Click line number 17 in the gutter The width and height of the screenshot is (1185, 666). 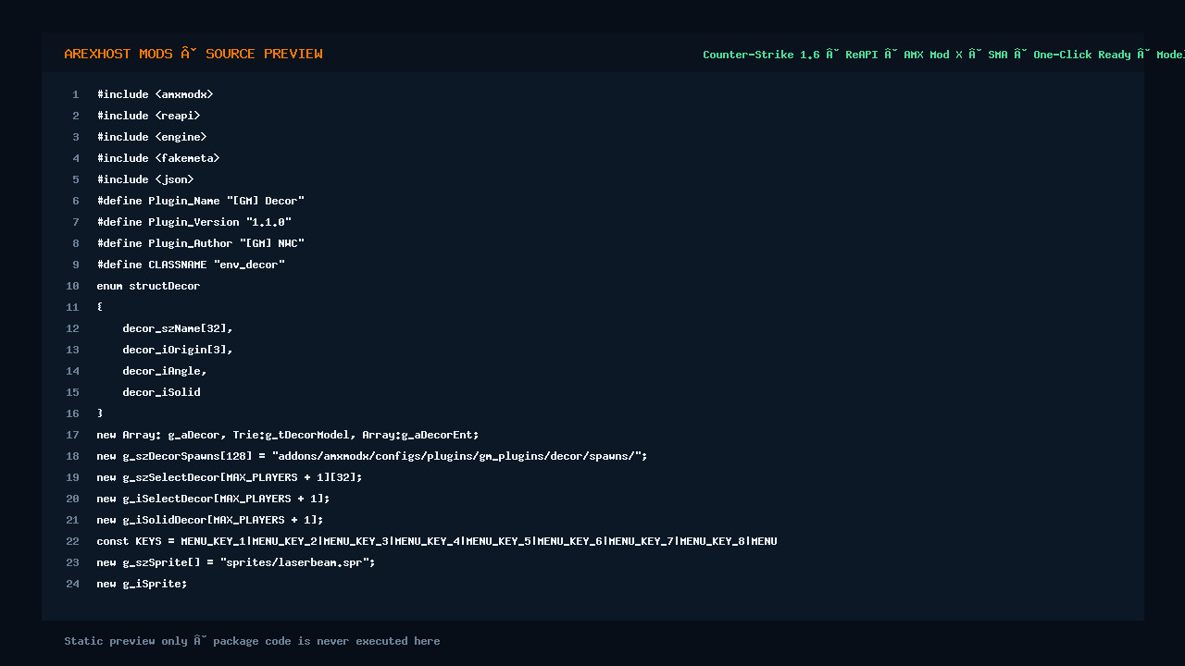point(72,435)
